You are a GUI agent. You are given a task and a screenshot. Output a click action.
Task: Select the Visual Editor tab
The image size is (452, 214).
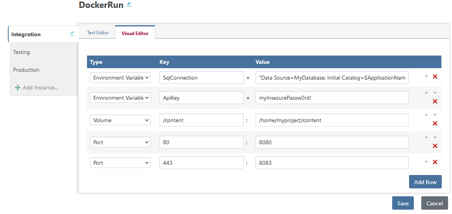click(135, 33)
